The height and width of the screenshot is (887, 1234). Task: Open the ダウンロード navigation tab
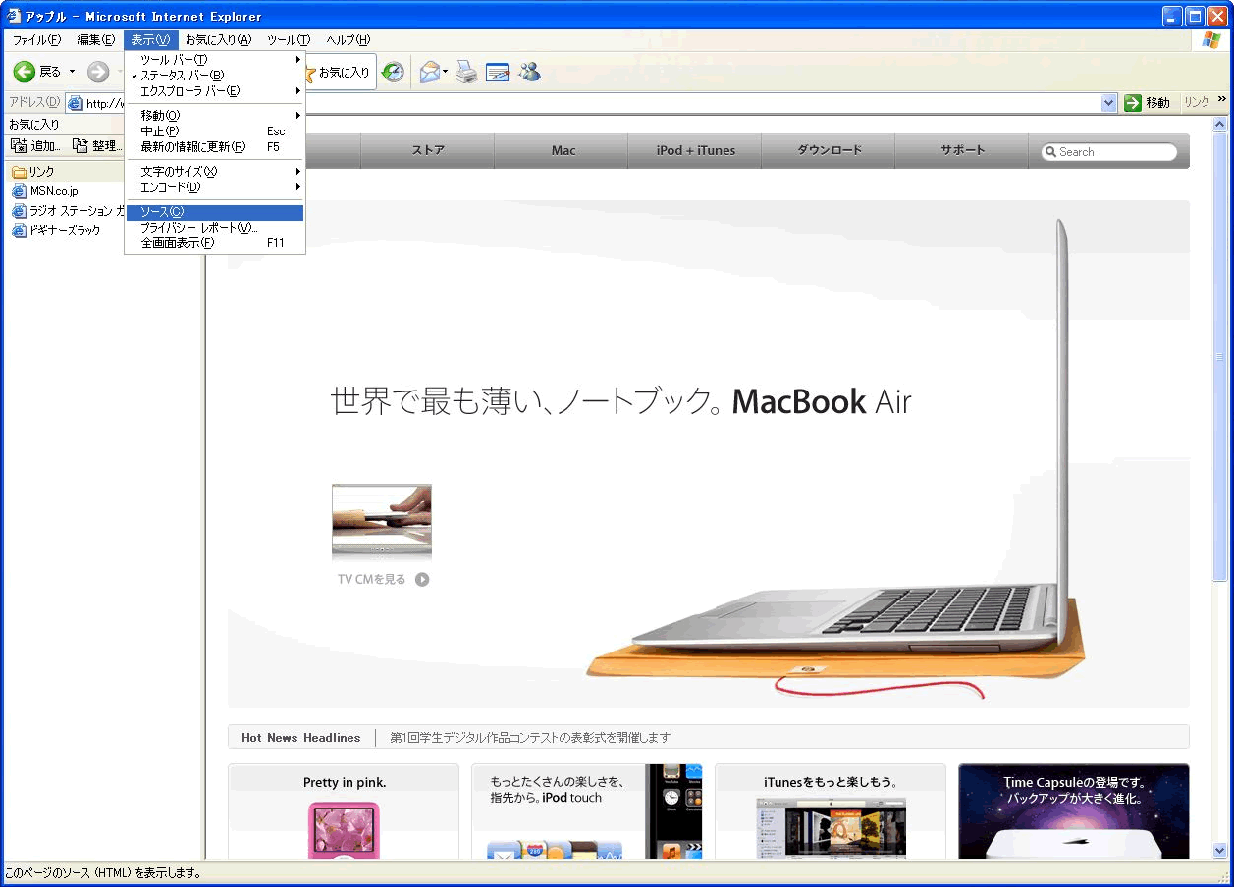(830, 151)
